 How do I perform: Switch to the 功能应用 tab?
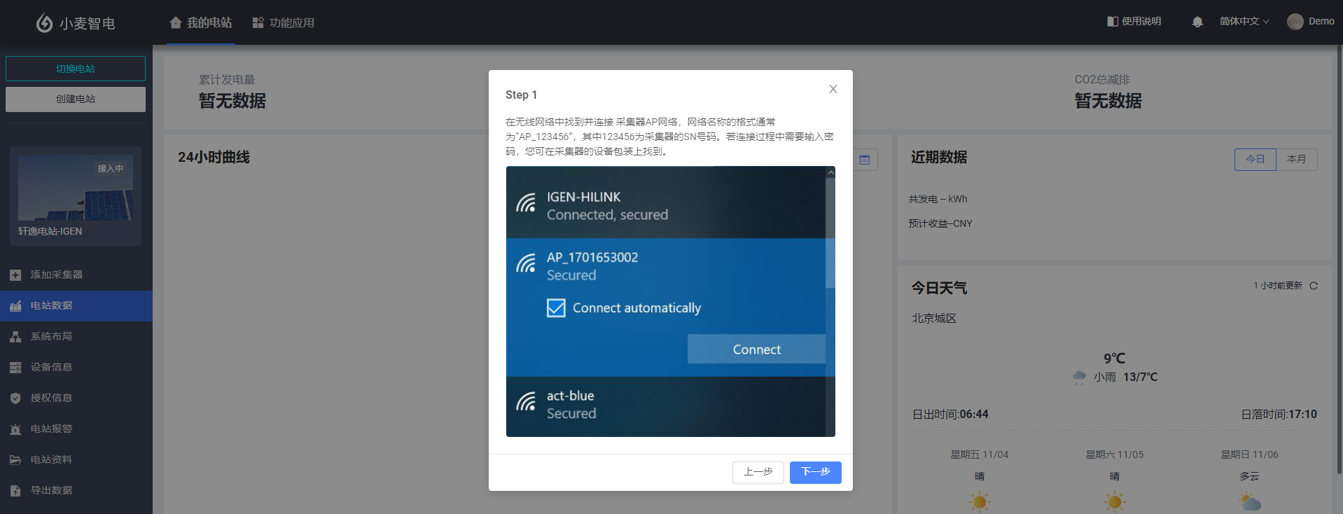pyautogui.click(x=284, y=22)
